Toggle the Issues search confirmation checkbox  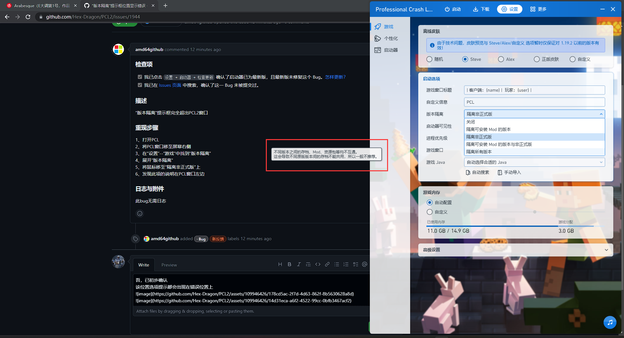point(140,85)
